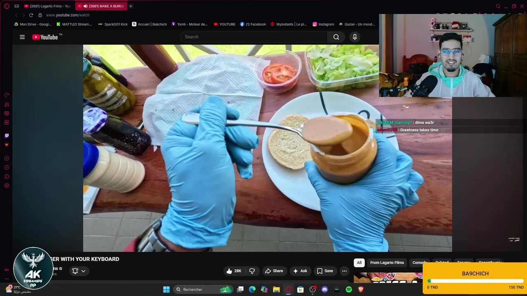527x296 pixels.
Task: Open the YOUTUBE bookmark
Action: [224, 24]
